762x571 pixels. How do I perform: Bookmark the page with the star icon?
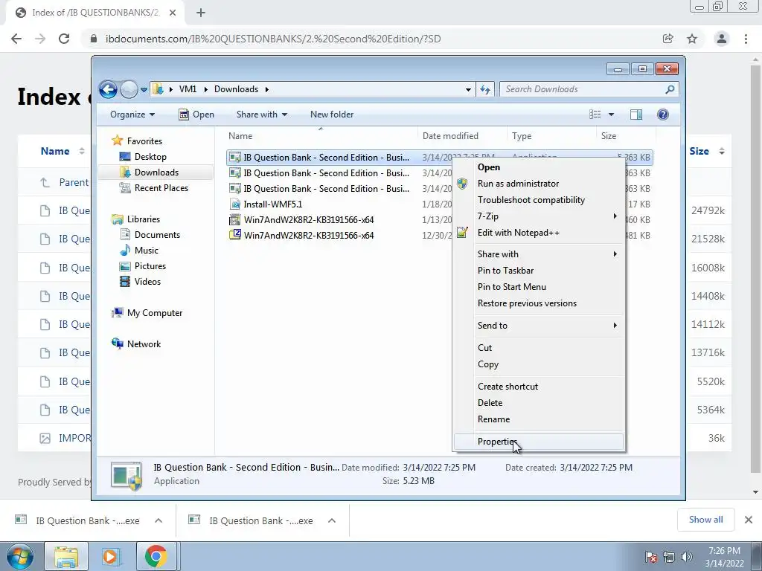point(692,39)
